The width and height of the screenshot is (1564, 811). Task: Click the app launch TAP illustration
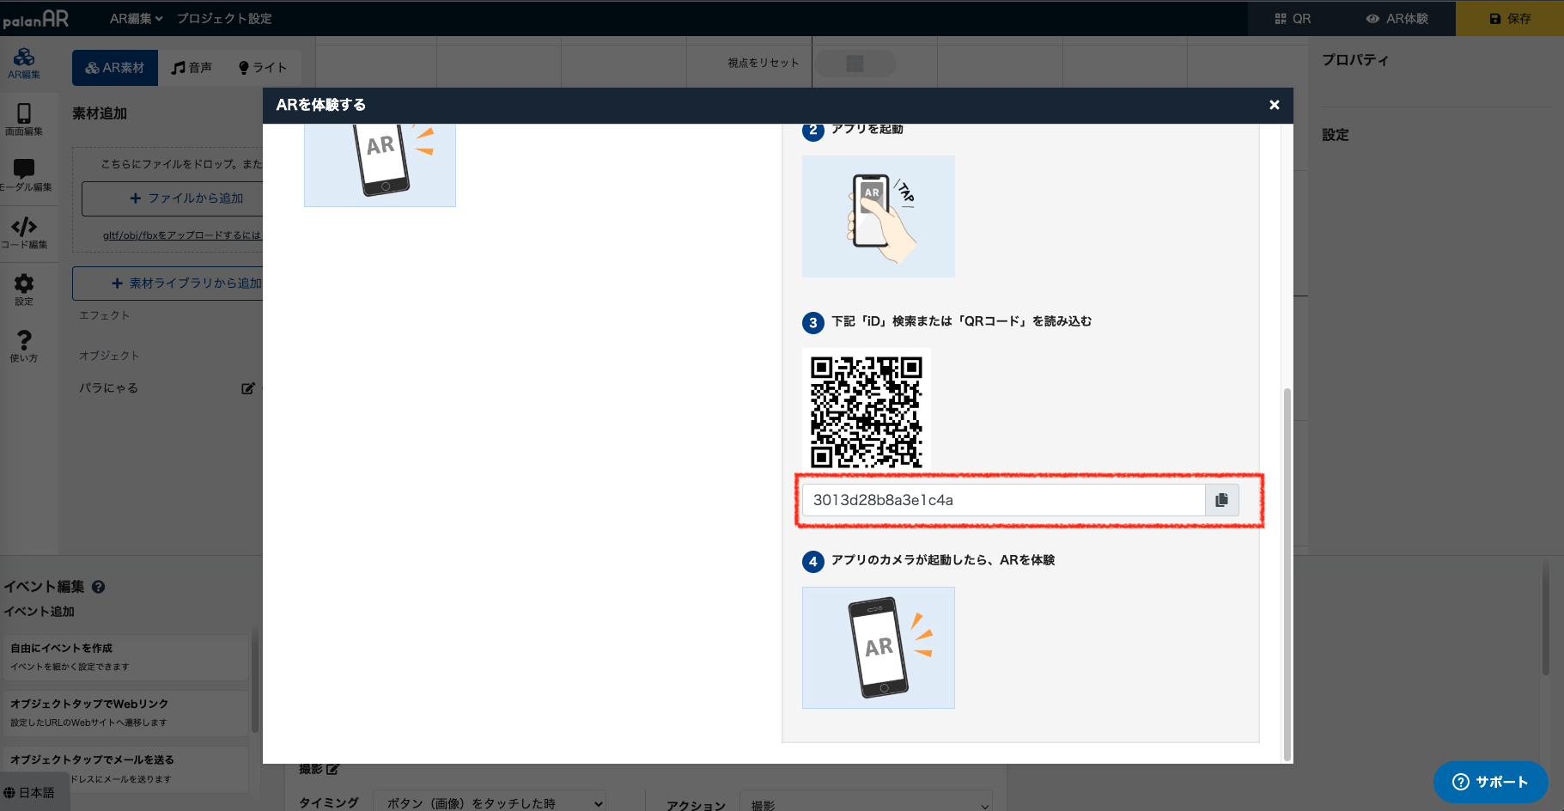pyautogui.click(x=878, y=216)
